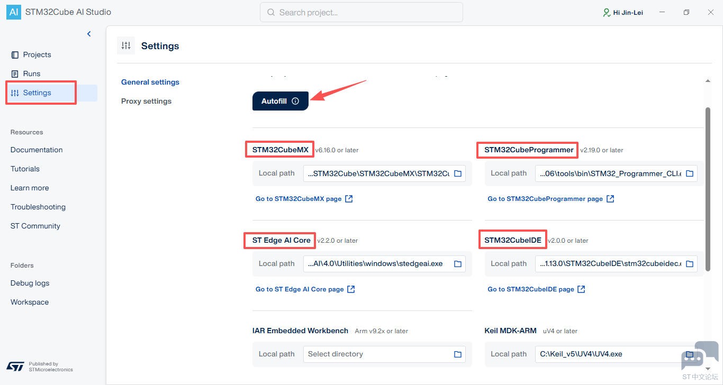This screenshot has width=723, height=385.
Task: Click the search magnifier icon
Action: [x=271, y=12]
